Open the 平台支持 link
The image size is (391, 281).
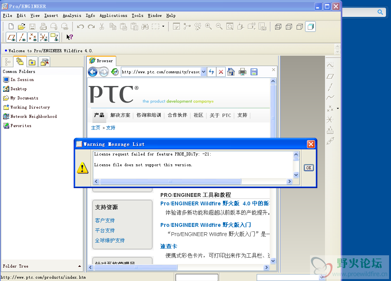tap(105, 230)
